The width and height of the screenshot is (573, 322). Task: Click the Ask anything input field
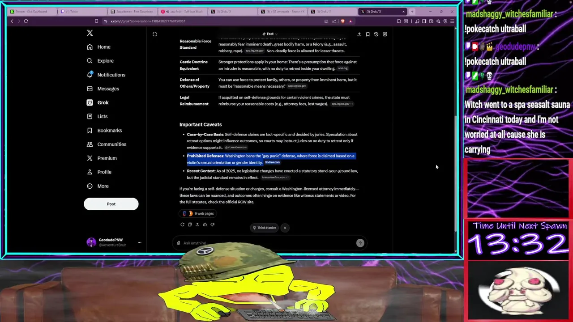coord(269,243)
